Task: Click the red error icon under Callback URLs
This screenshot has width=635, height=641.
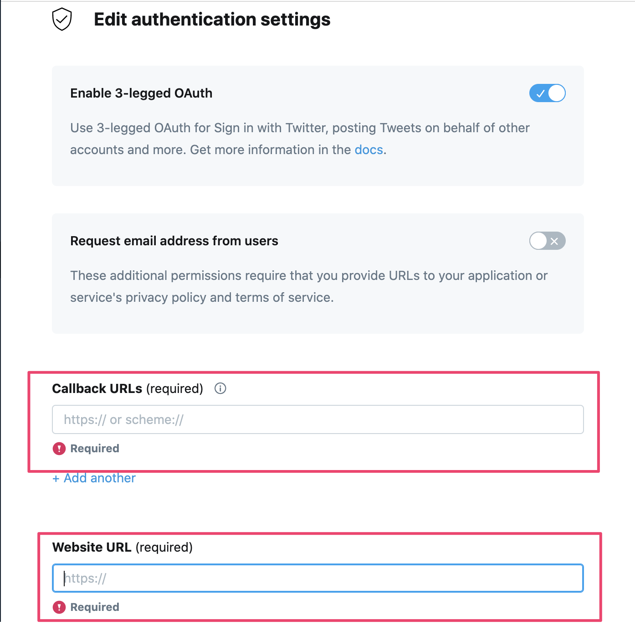Action: (59, 449)
